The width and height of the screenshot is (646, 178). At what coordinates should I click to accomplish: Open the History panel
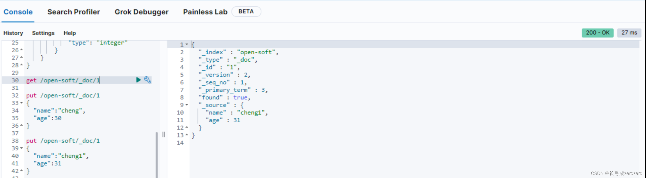point(13,33)
